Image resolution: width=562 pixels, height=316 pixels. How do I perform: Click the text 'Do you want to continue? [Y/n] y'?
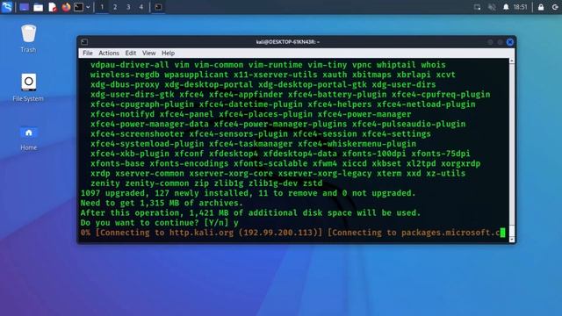(x=160, y=223)
